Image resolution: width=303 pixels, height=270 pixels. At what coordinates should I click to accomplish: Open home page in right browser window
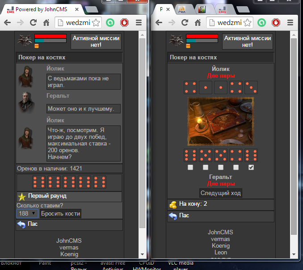(x=198, y=23)
